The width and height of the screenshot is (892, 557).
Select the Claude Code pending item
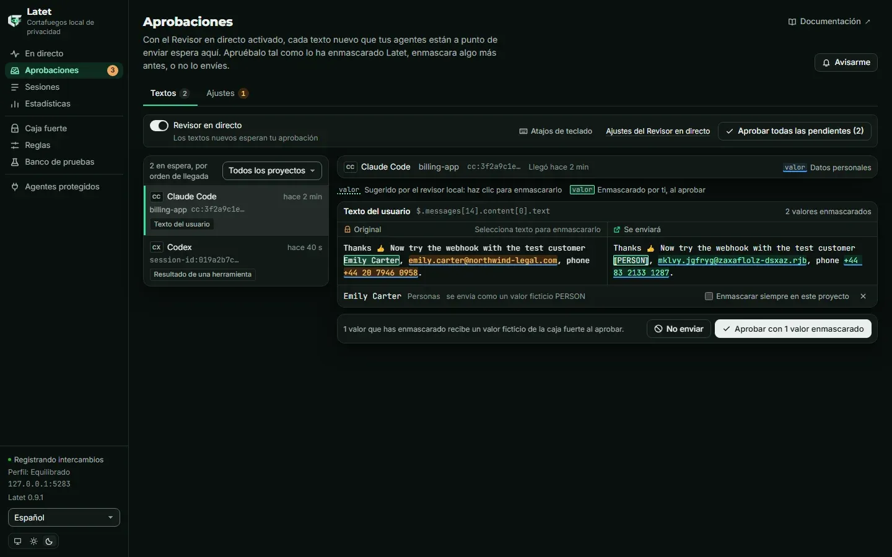(236, 210)
